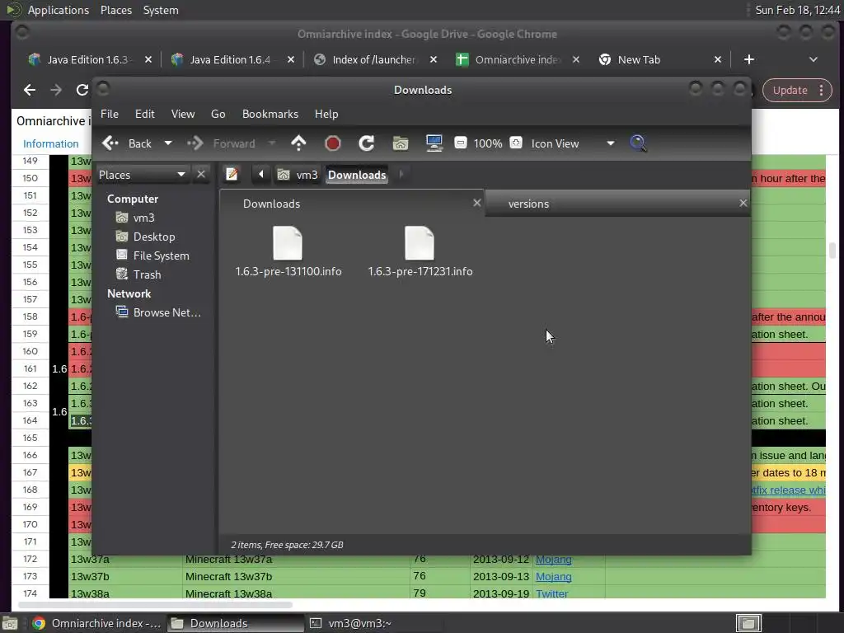Open the Computer toolbar icon
Viewport: 844px width, 633px height.
(x=434, y=143)
